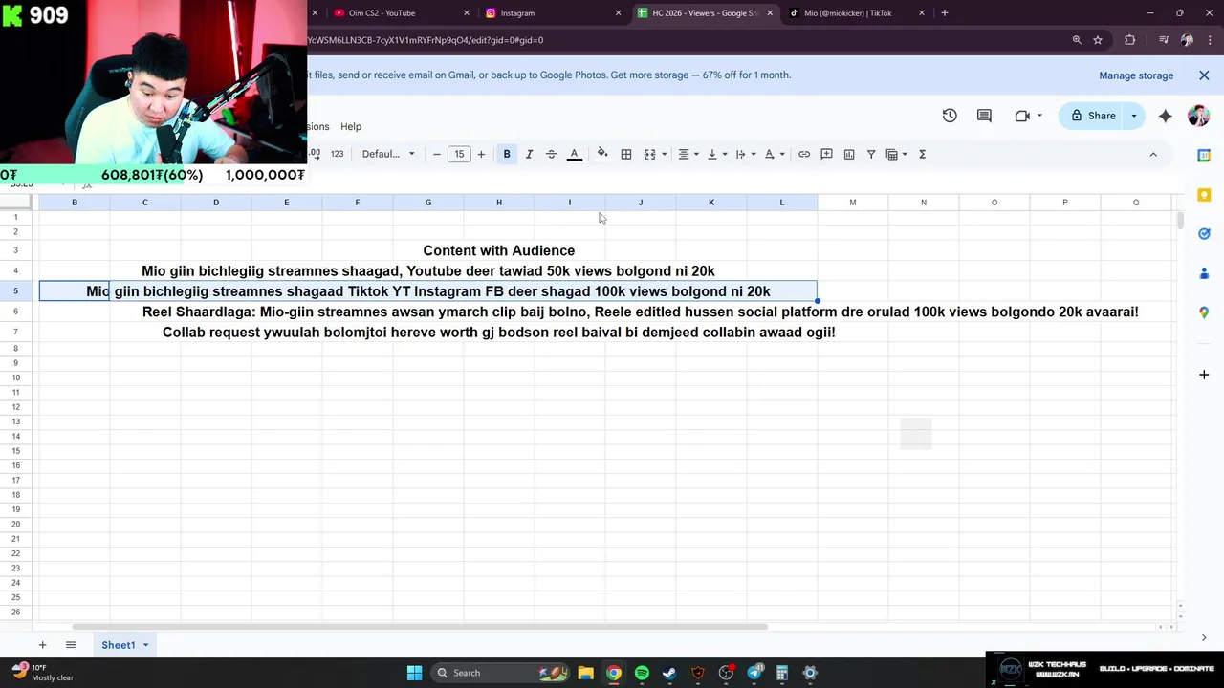1224x688 pixels.
Task: Open the text color picker
Action: coord(574,154)
